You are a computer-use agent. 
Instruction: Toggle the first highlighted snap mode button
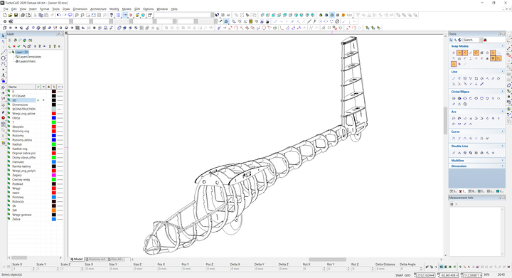coord(459,53)
